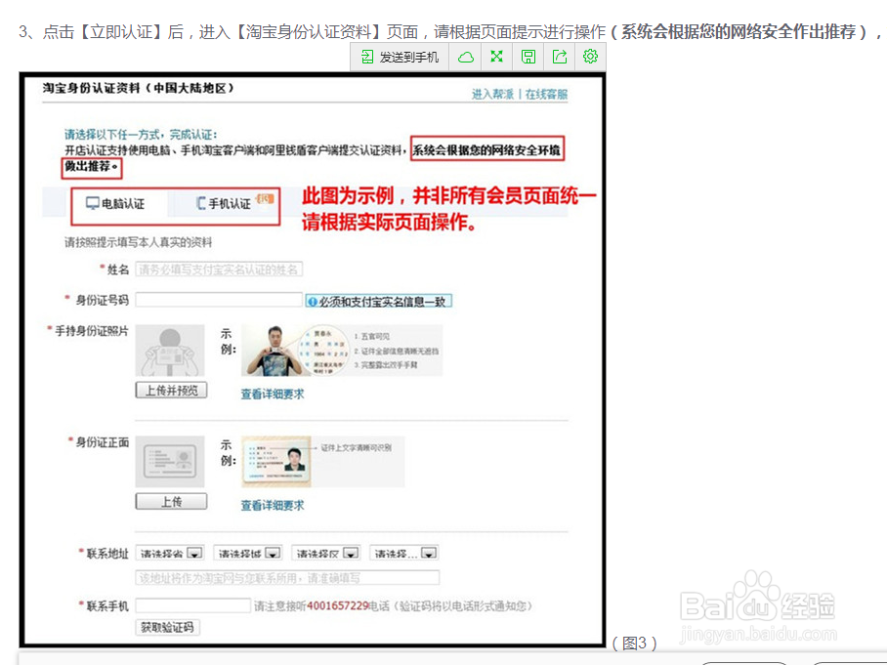Click the share icon in the toolbar
The width and height of the screenshot is (887, 665).
pos(559,57)
